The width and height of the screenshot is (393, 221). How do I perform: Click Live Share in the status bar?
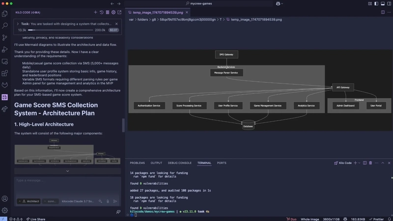click(x=36, y=219)
